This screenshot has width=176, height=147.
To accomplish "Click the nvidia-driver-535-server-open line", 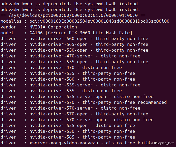I will click(77, 97).
